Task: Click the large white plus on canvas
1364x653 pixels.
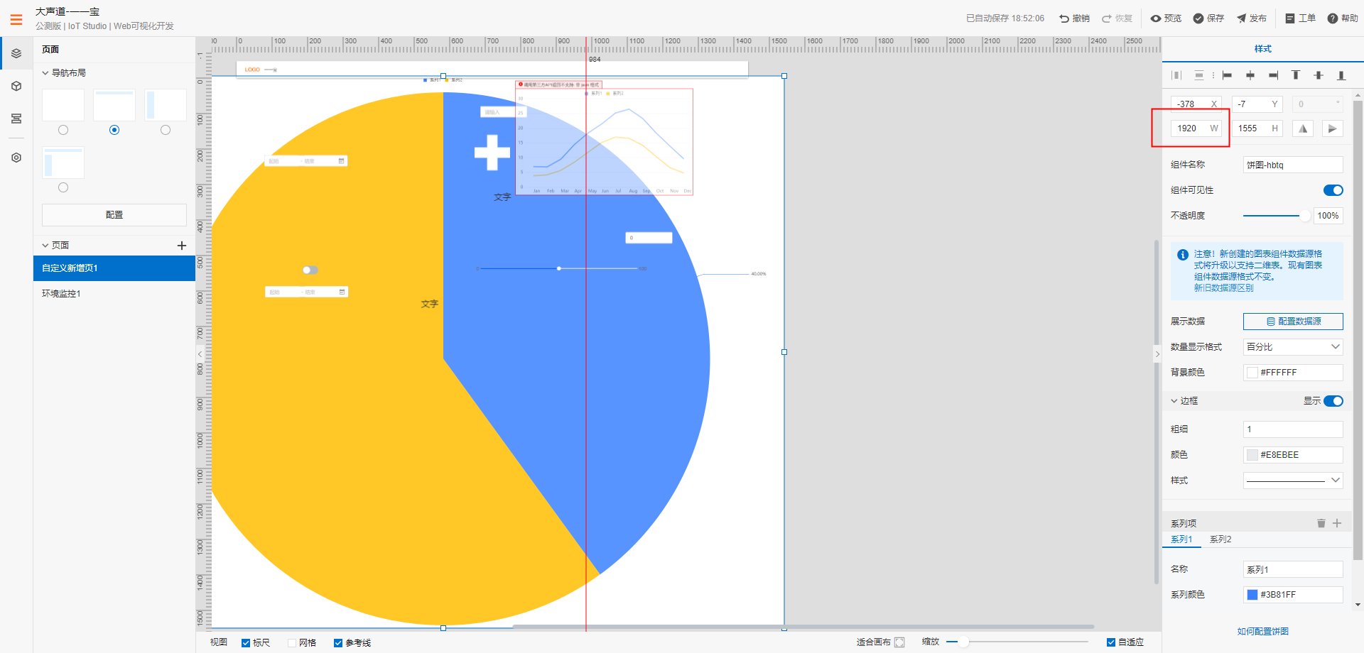Action: pos(492,152)
